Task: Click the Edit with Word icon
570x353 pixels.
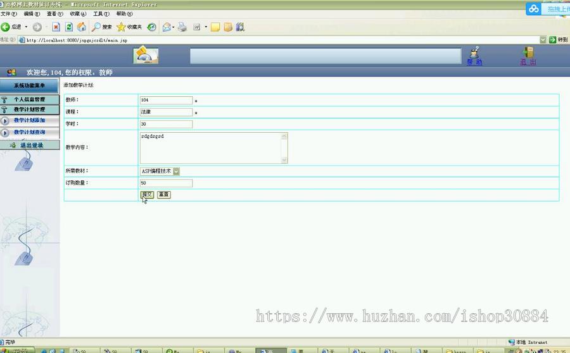Action: 197,27
